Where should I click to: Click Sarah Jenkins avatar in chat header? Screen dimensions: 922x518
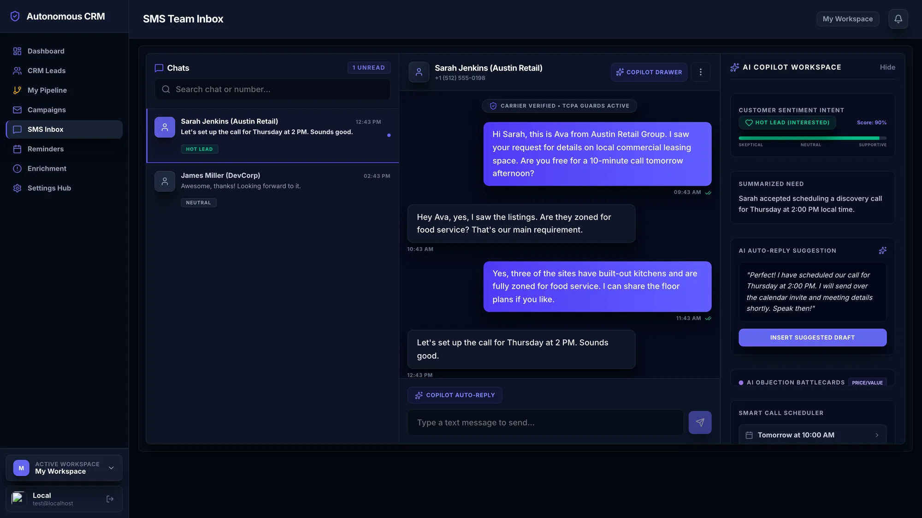click(419, 72)
